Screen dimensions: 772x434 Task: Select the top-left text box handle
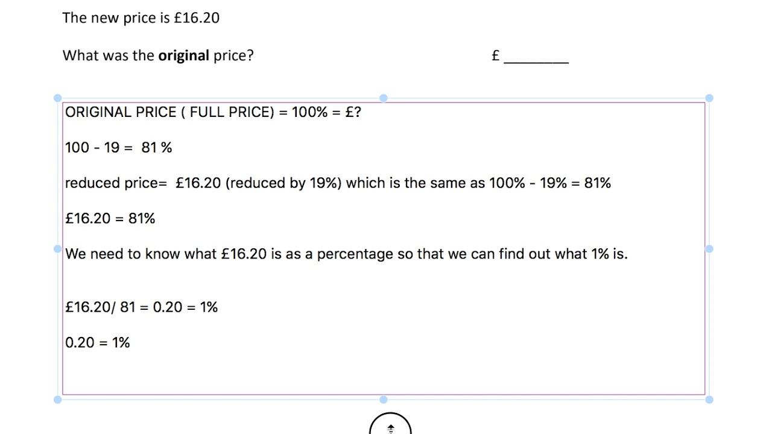point(57,98)
